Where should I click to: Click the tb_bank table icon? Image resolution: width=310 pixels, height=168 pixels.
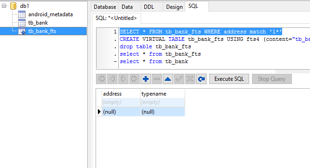(22, 23)
